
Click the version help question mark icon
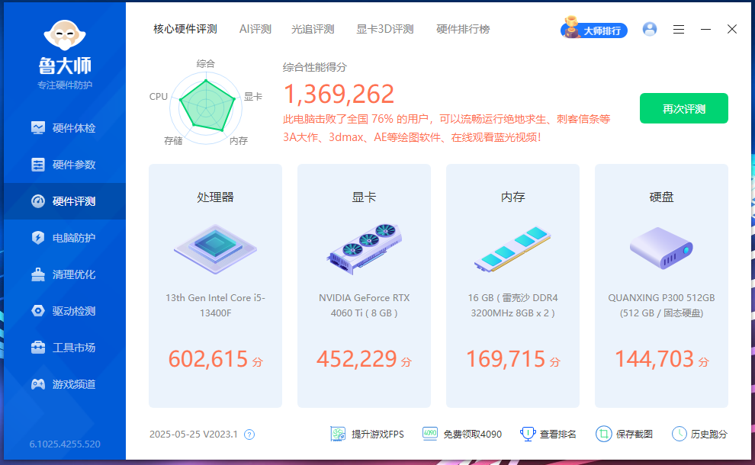click(249, 435)
